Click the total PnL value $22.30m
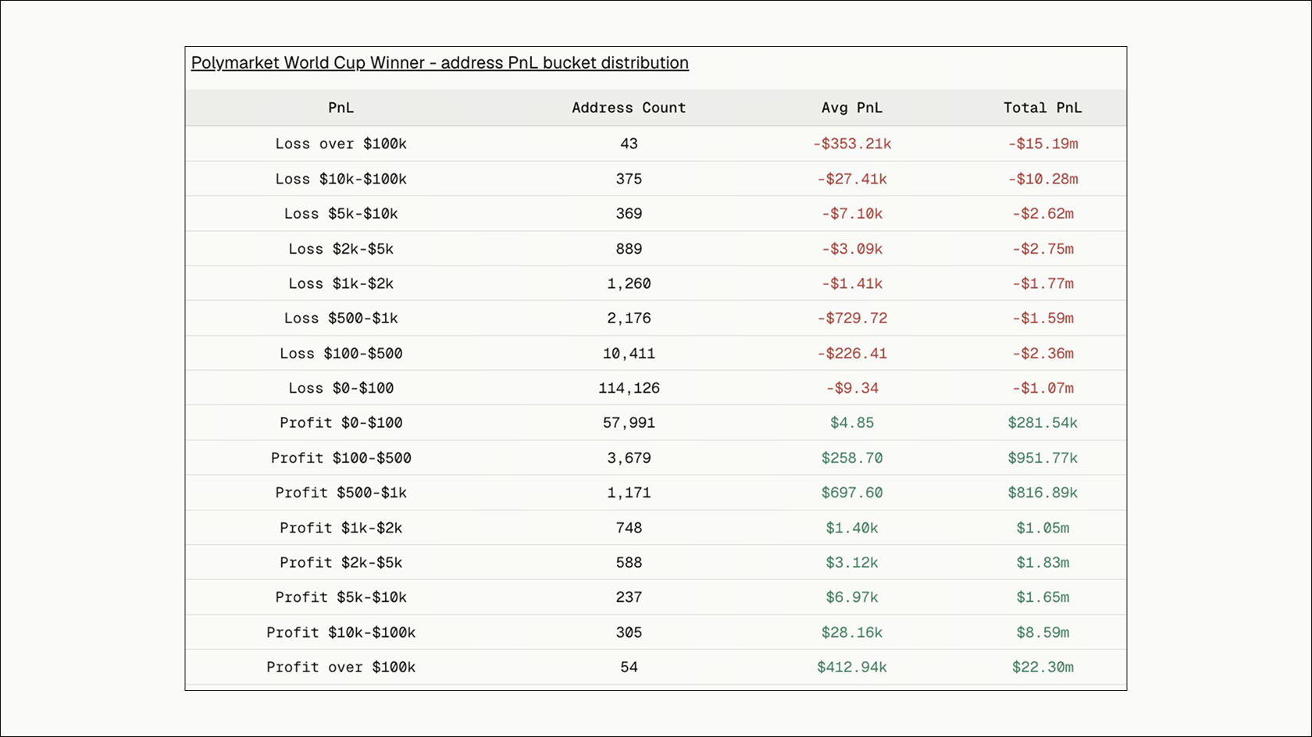Viewport: 1312px width, 737px height. 1043,668
